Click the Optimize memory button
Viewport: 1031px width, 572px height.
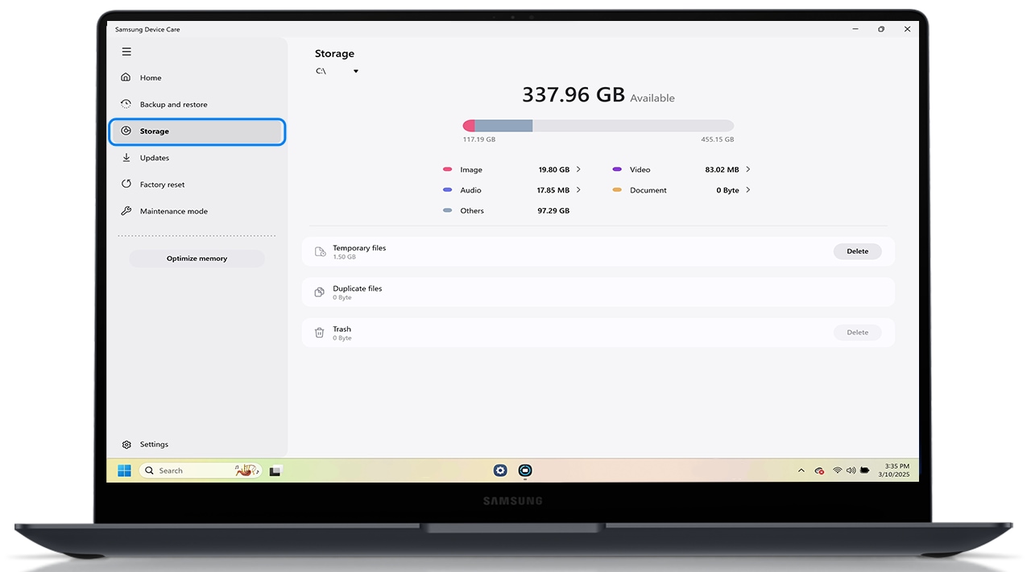(x=197, y=259)
